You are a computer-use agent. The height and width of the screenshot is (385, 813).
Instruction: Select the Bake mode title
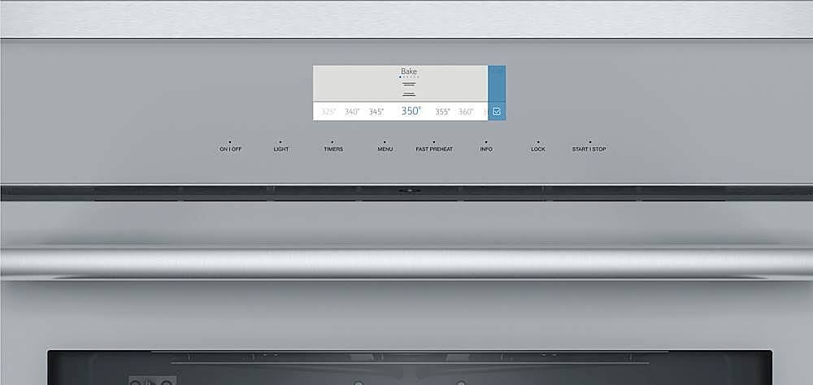[x=409, y=71]
